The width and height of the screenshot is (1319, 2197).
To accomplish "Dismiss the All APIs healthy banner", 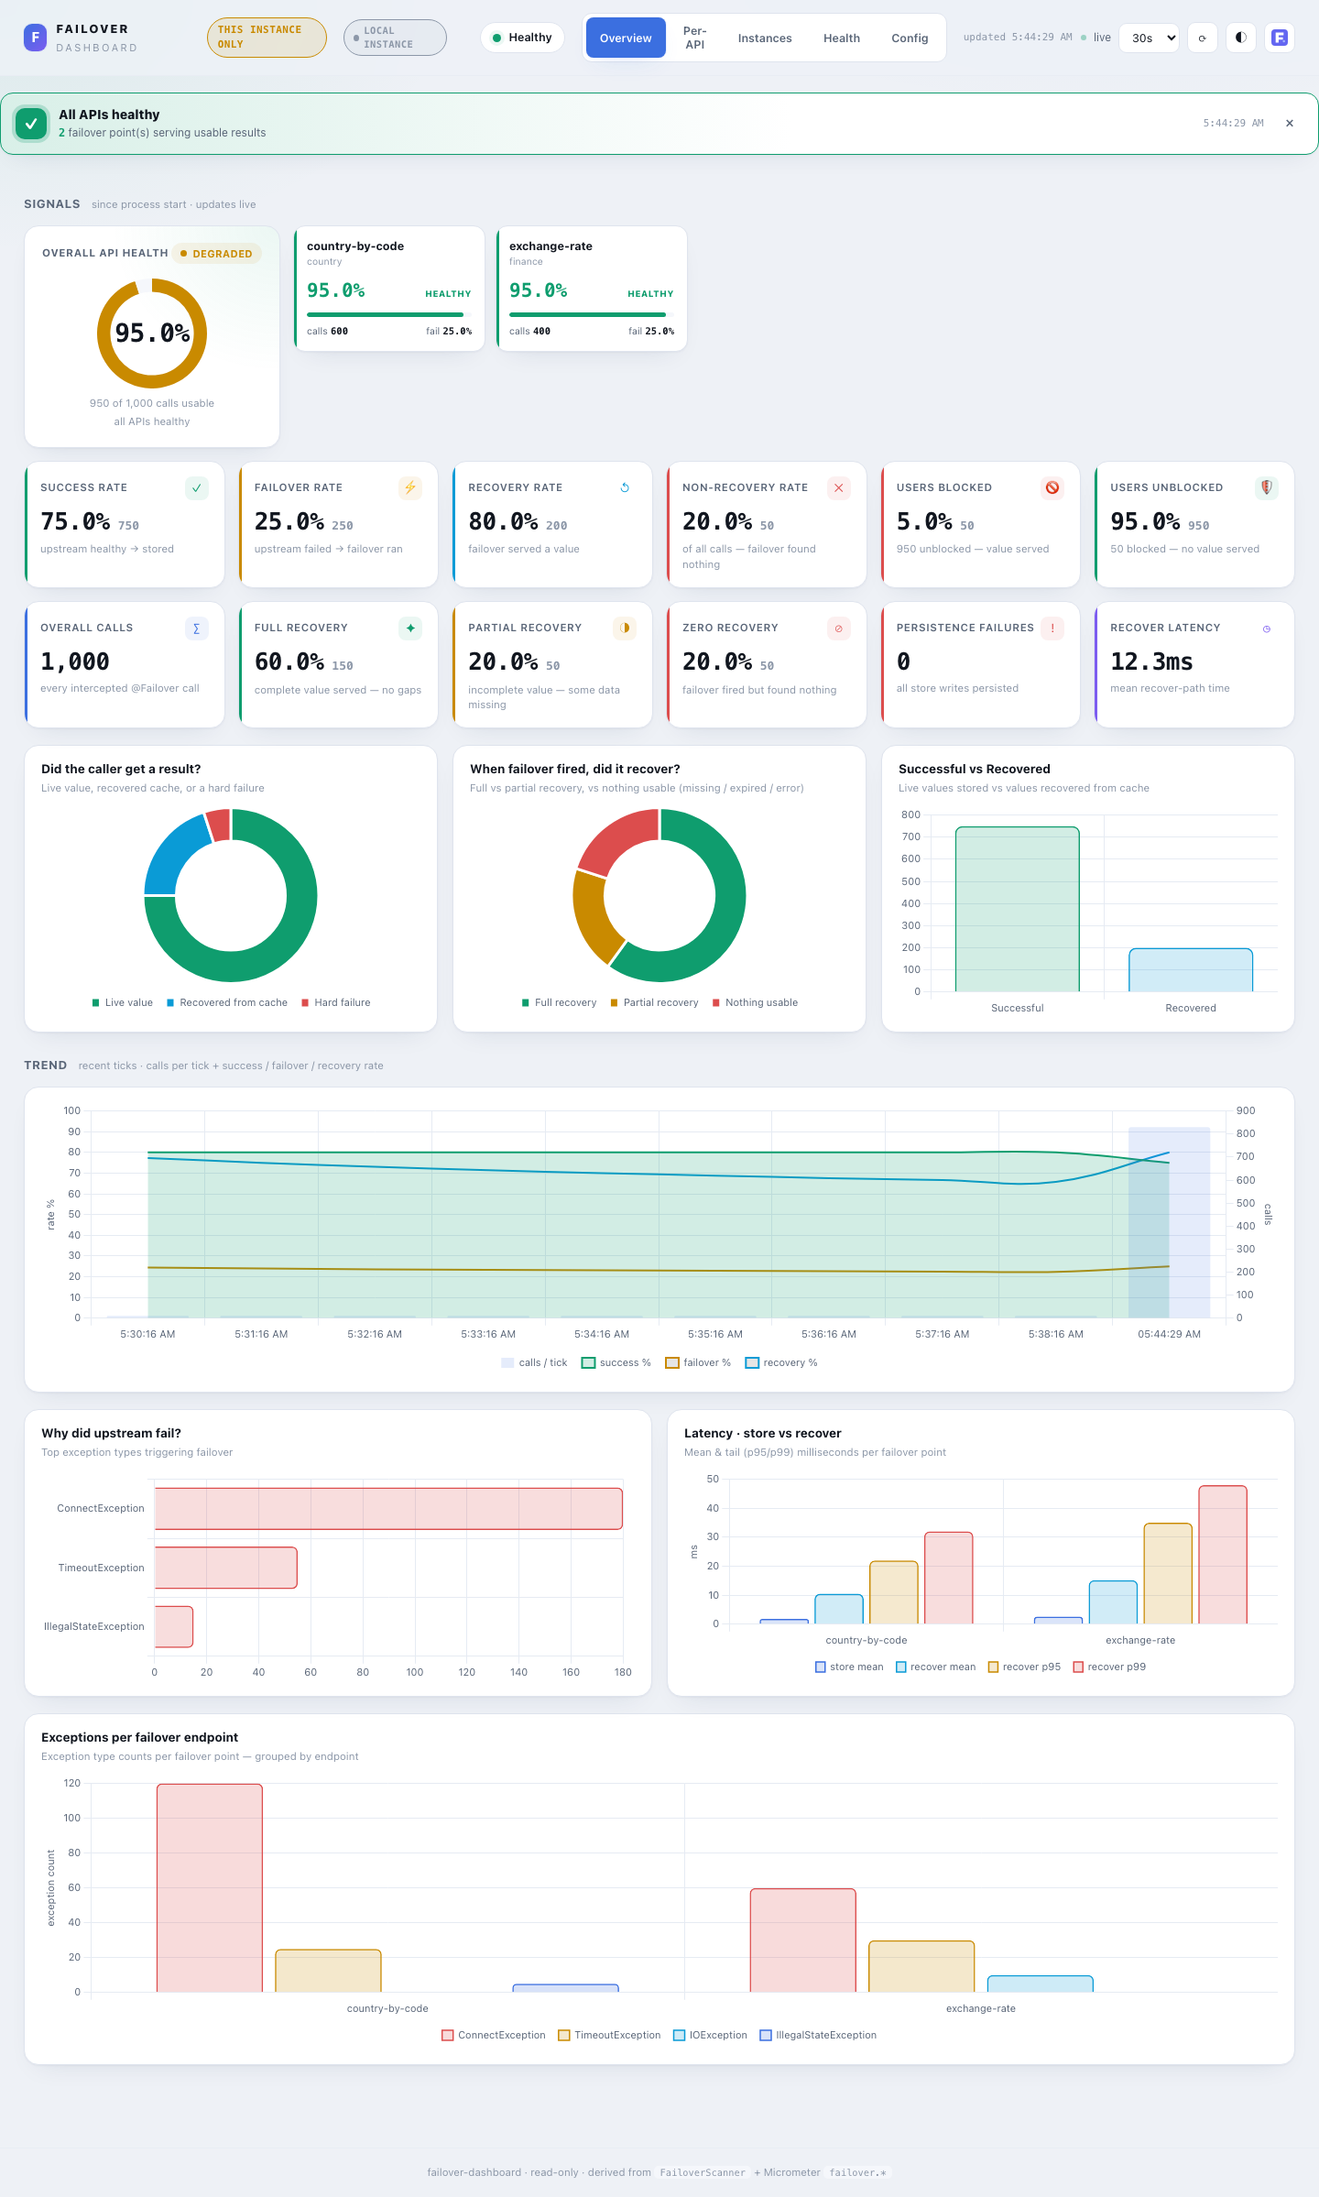I will coord(1290,124).
